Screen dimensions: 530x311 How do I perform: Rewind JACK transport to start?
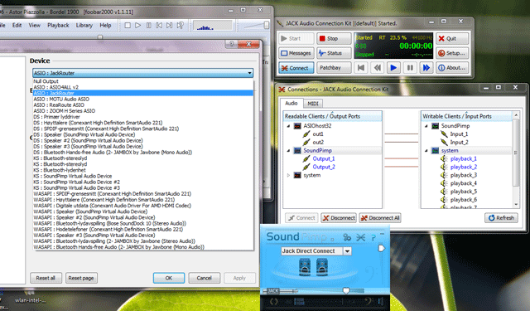click(x=361, y=68)
